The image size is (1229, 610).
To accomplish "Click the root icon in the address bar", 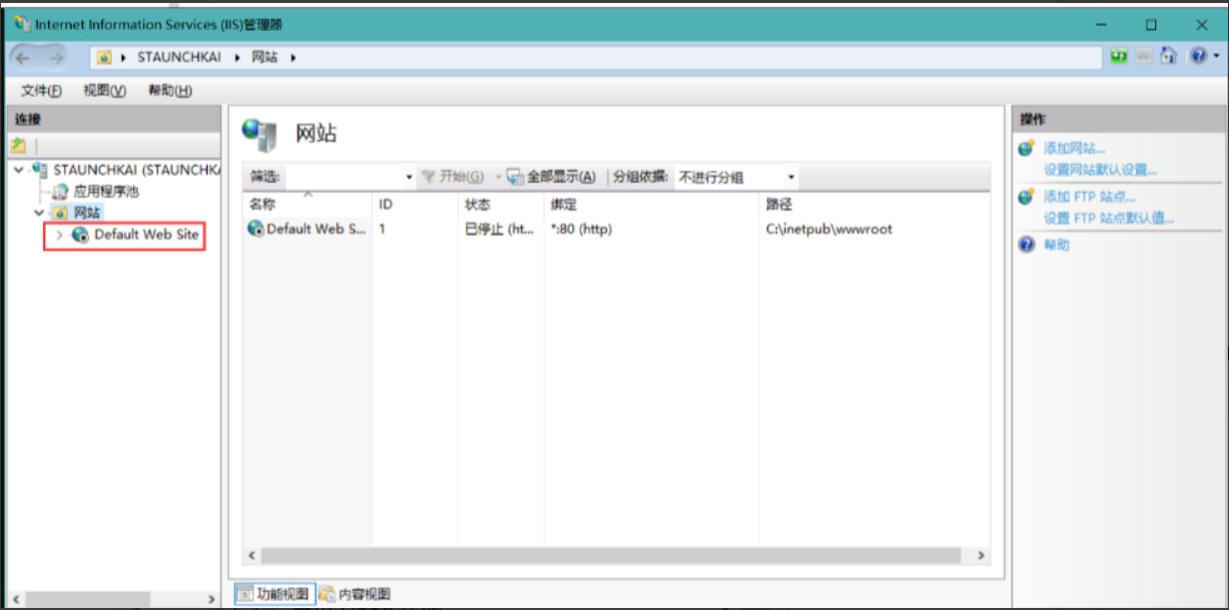I will [x=104, y=58].
